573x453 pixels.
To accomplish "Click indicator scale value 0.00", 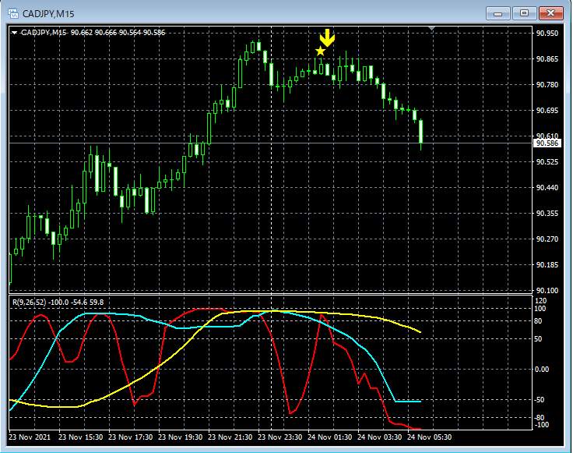I will (x=542, y=370).
